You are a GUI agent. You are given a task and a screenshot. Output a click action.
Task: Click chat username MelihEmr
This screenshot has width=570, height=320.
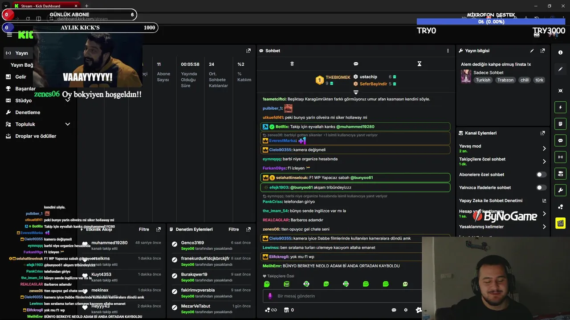271,266
